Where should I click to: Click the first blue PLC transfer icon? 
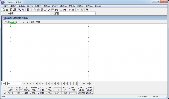[x=19, y=10]
